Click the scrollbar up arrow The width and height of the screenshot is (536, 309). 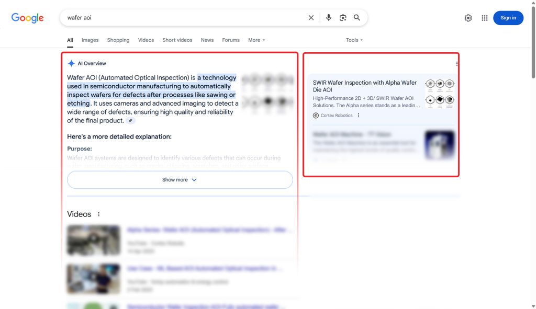pyautogui.click(x=533, y=3)
